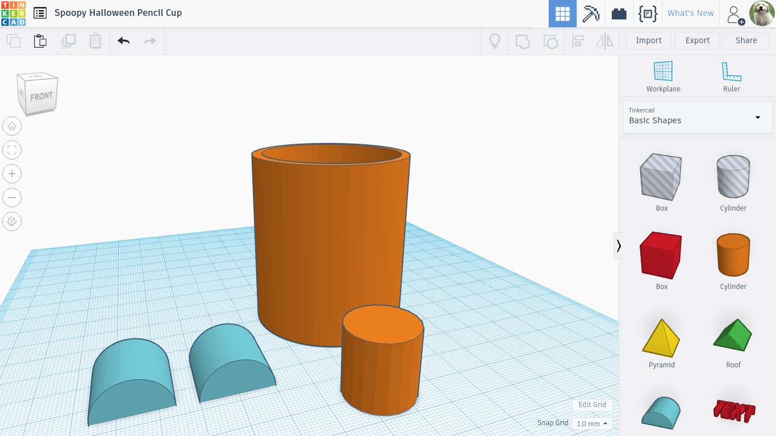This screenshot has width=776, height=436.
Task: Open the bricks view
Action: coord(619,14)
